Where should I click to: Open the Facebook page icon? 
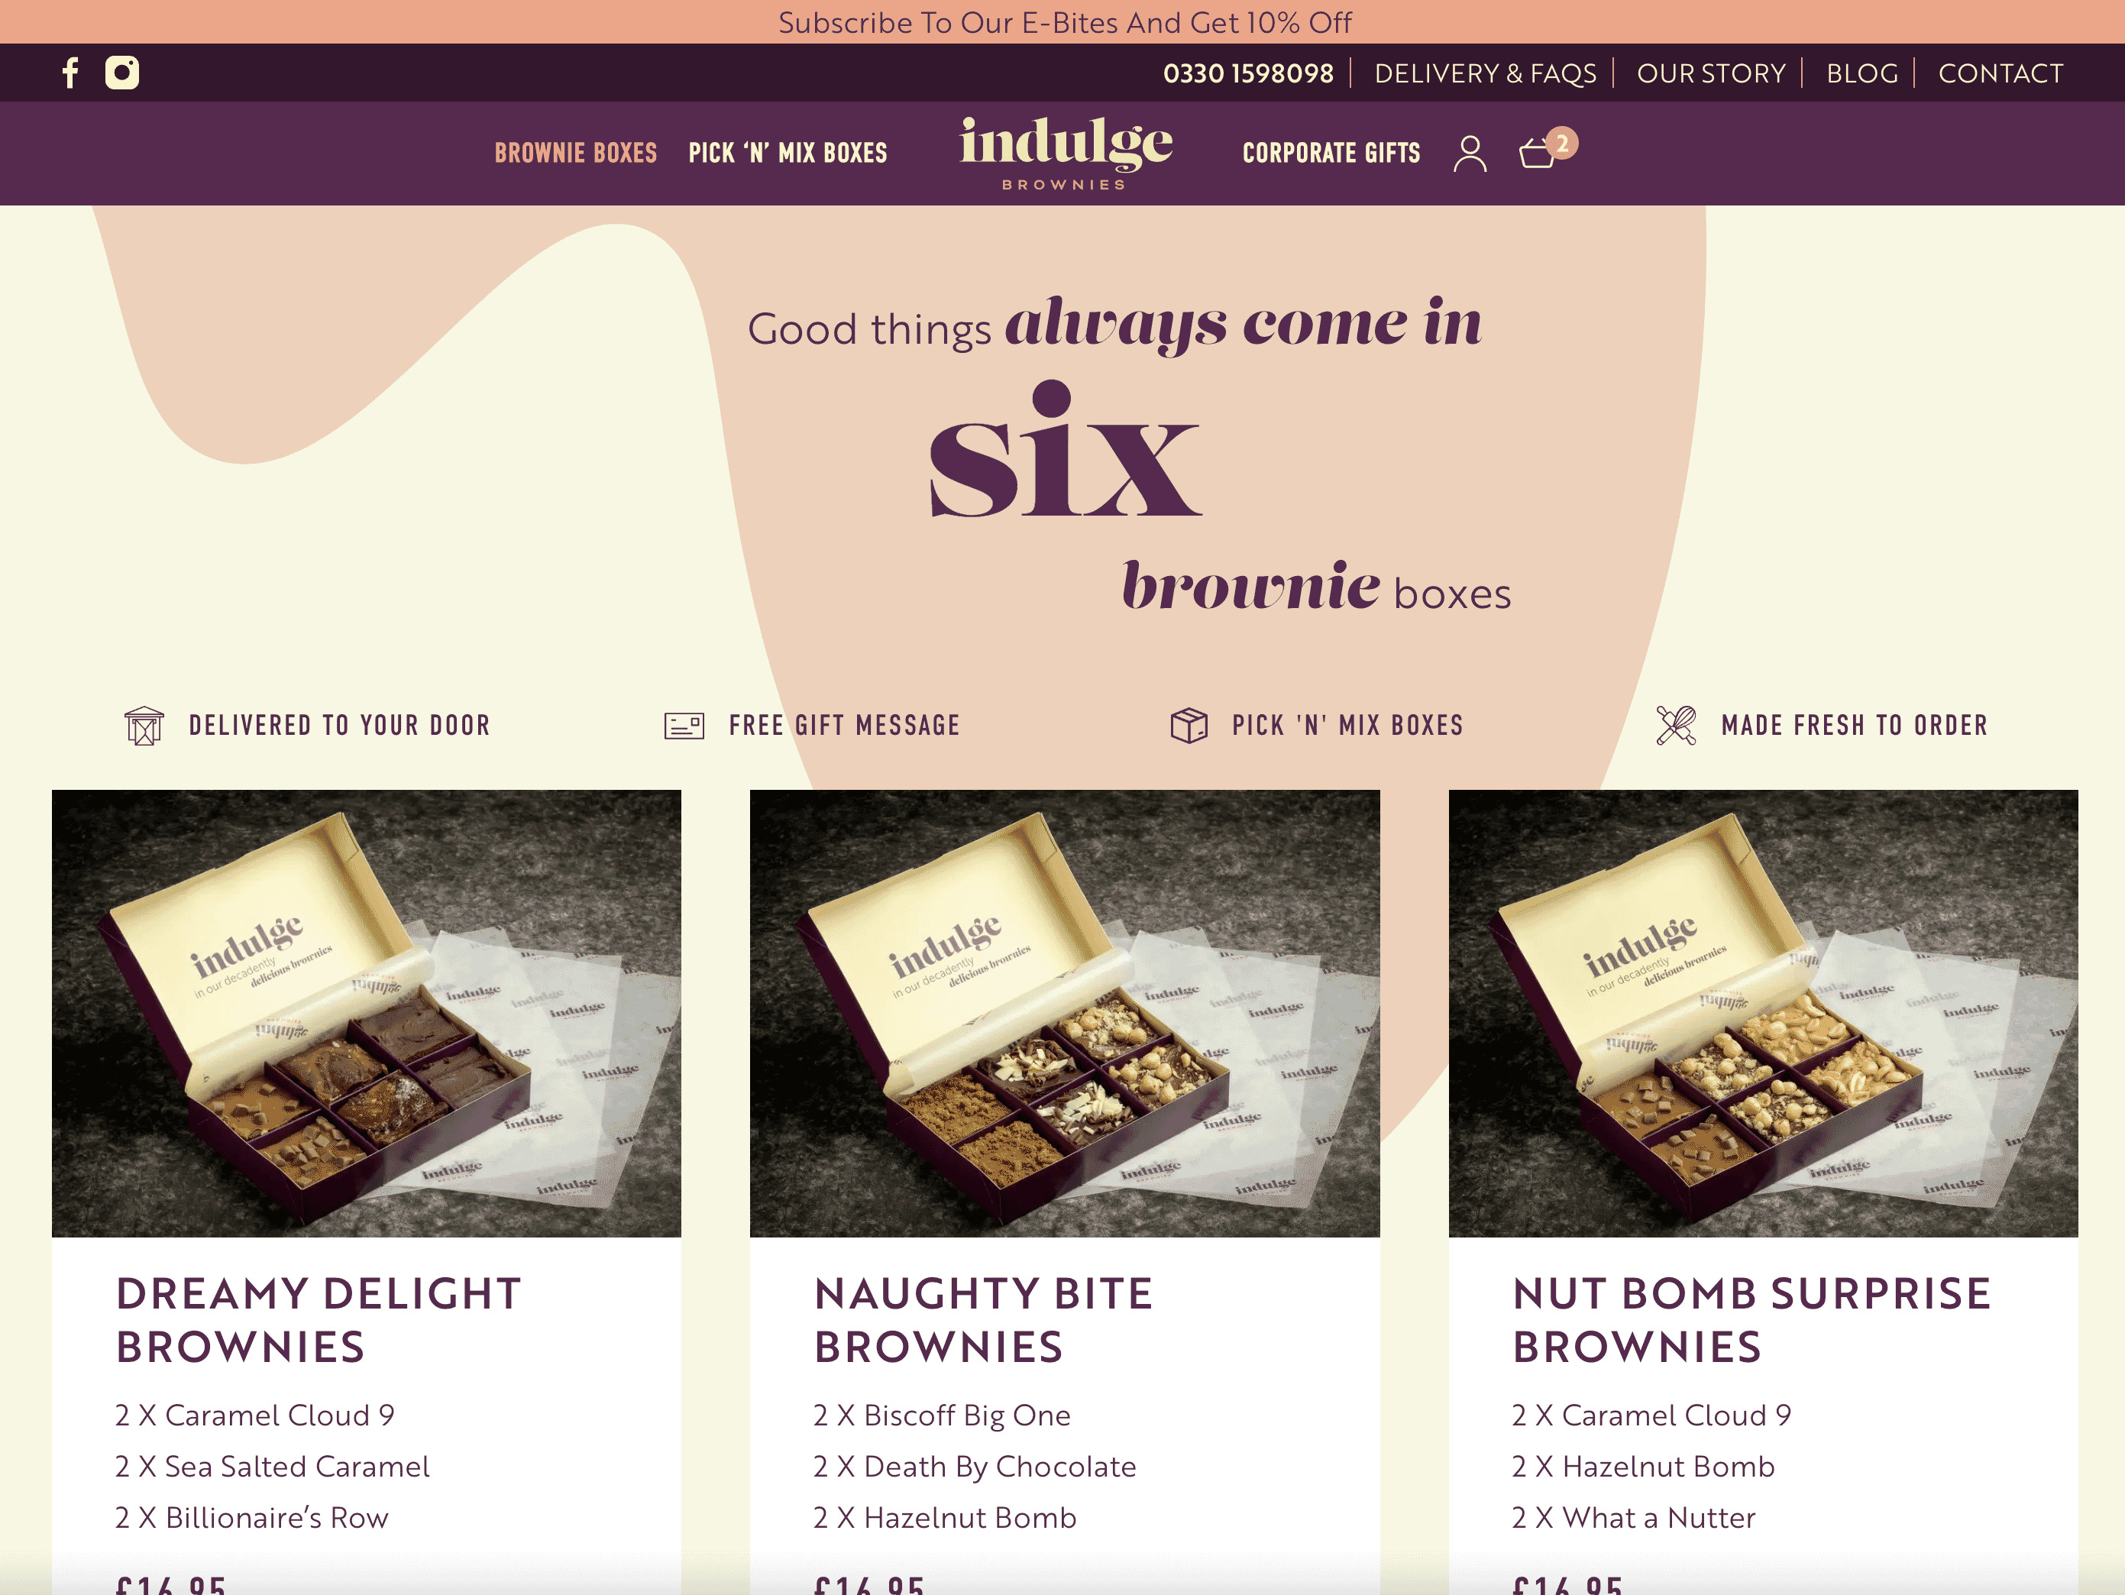(70, 73)
